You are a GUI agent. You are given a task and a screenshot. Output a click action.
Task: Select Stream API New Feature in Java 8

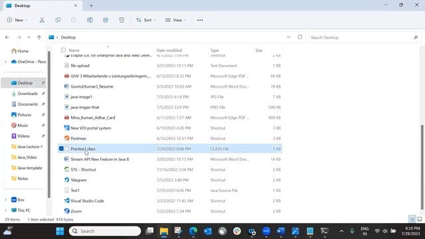[x=170, y=159]
